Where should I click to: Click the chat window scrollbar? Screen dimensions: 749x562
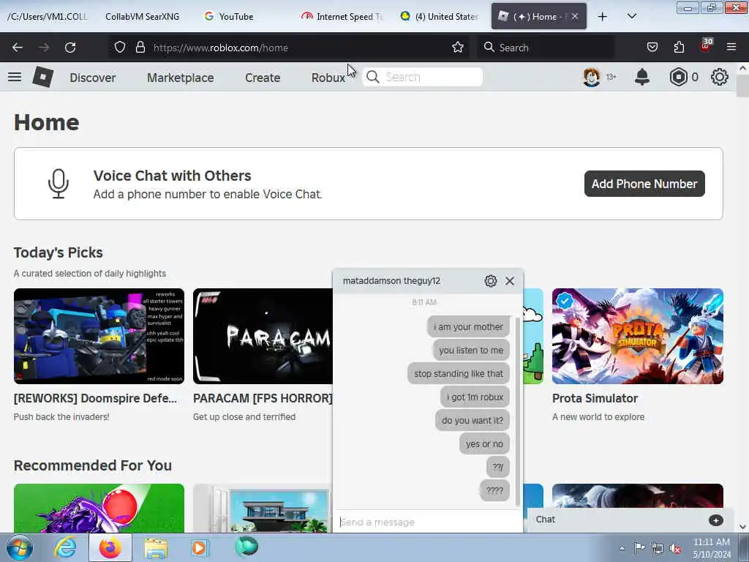(518, 411)
